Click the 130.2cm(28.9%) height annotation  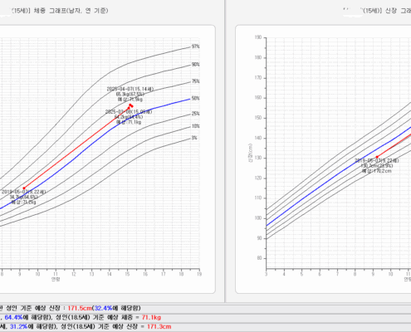tap(377, 166)
